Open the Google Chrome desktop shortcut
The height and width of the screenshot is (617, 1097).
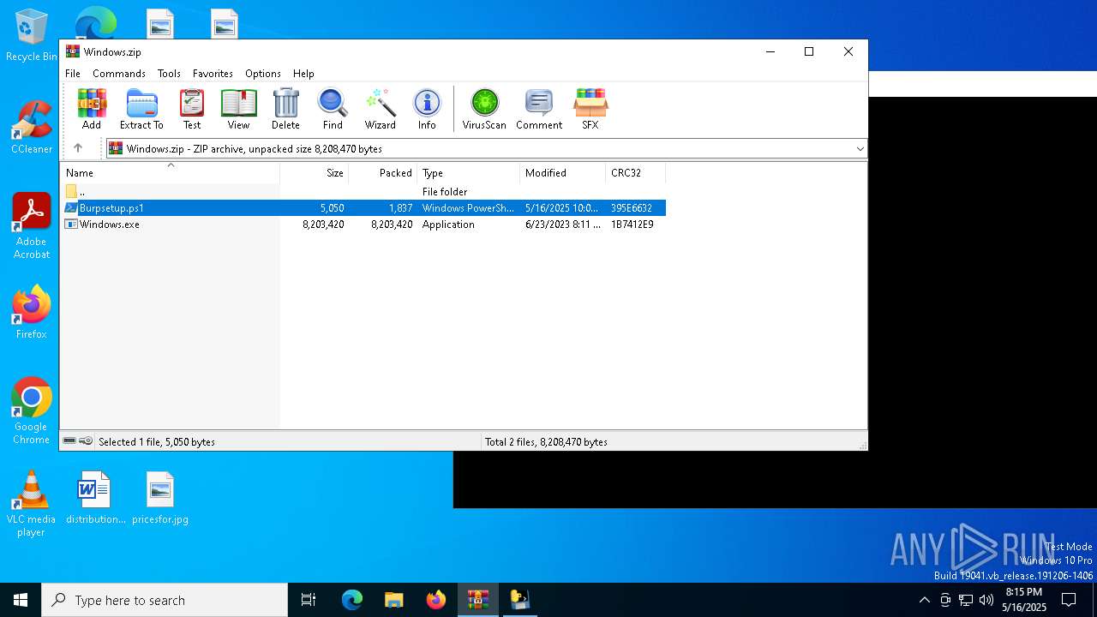pos(31,411)
